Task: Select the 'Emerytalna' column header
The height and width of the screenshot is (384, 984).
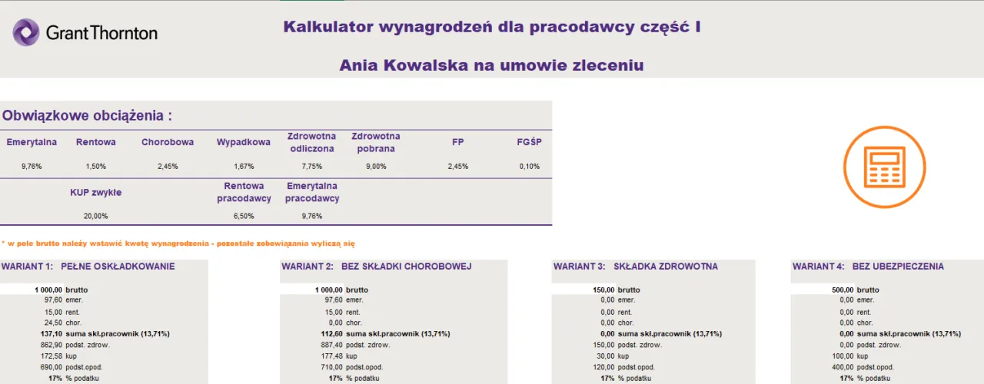Action: tap(32, 142)
